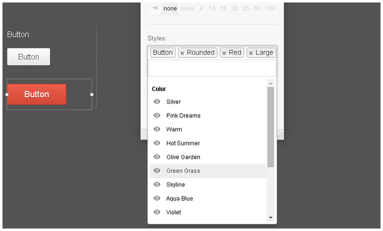Screen dimensions: 383x231
Task: Click the white Button element
Action: tap(28, 57)
